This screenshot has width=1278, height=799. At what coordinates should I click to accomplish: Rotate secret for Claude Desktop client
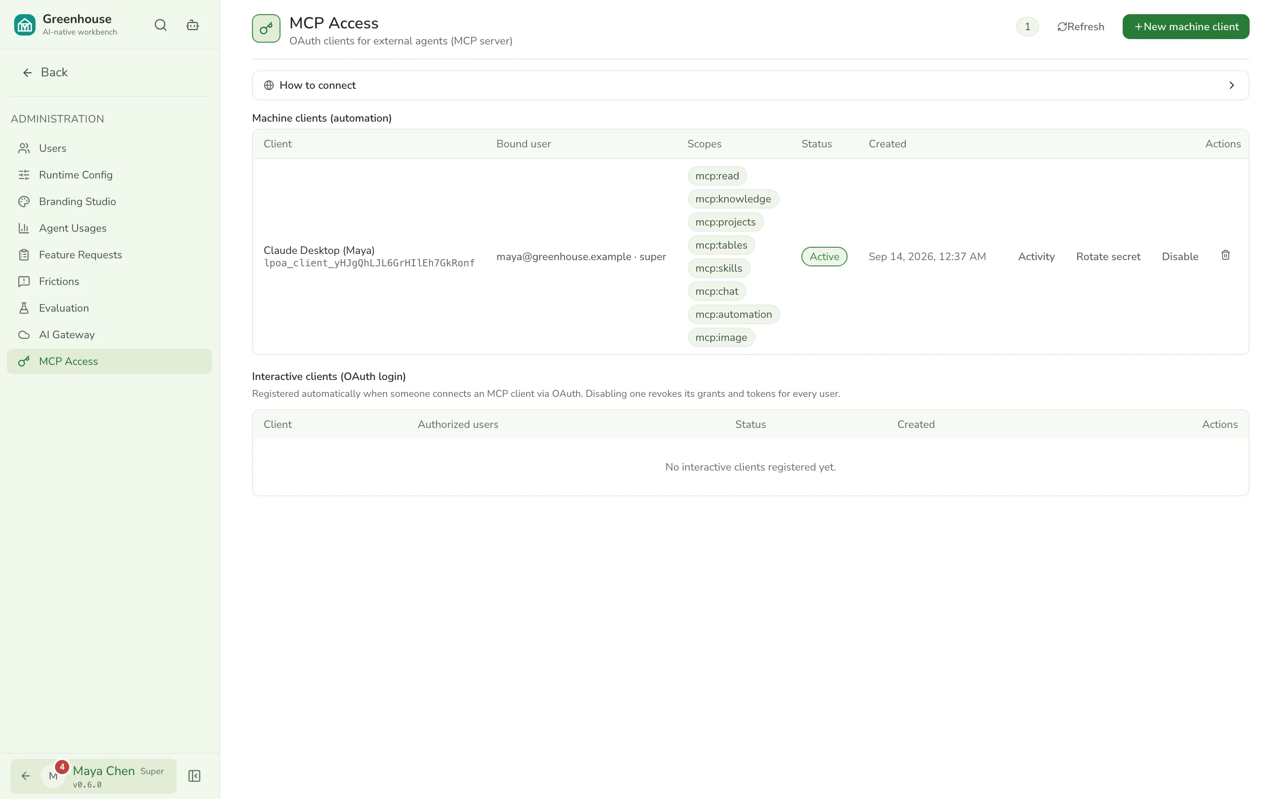click(1108, 257)
